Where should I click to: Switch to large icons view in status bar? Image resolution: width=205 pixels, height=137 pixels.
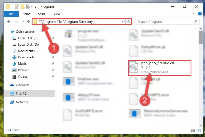coord(199,130)
